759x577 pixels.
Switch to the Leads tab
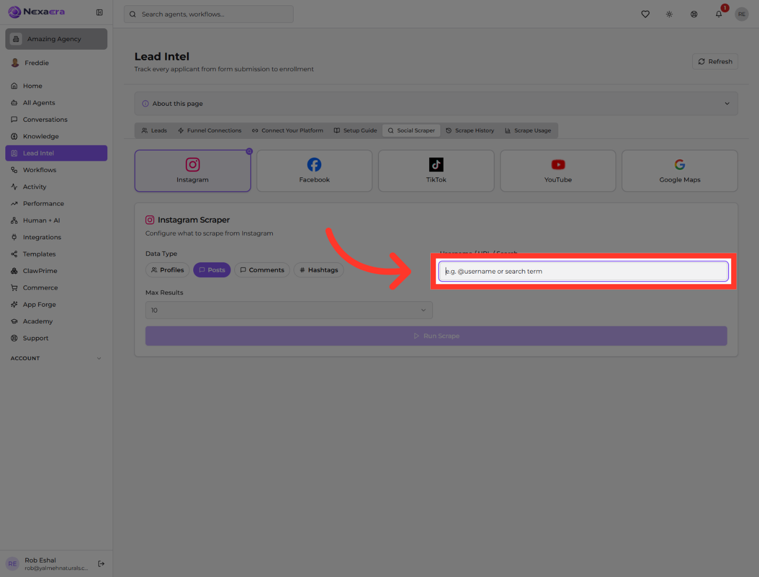[154, 130]
